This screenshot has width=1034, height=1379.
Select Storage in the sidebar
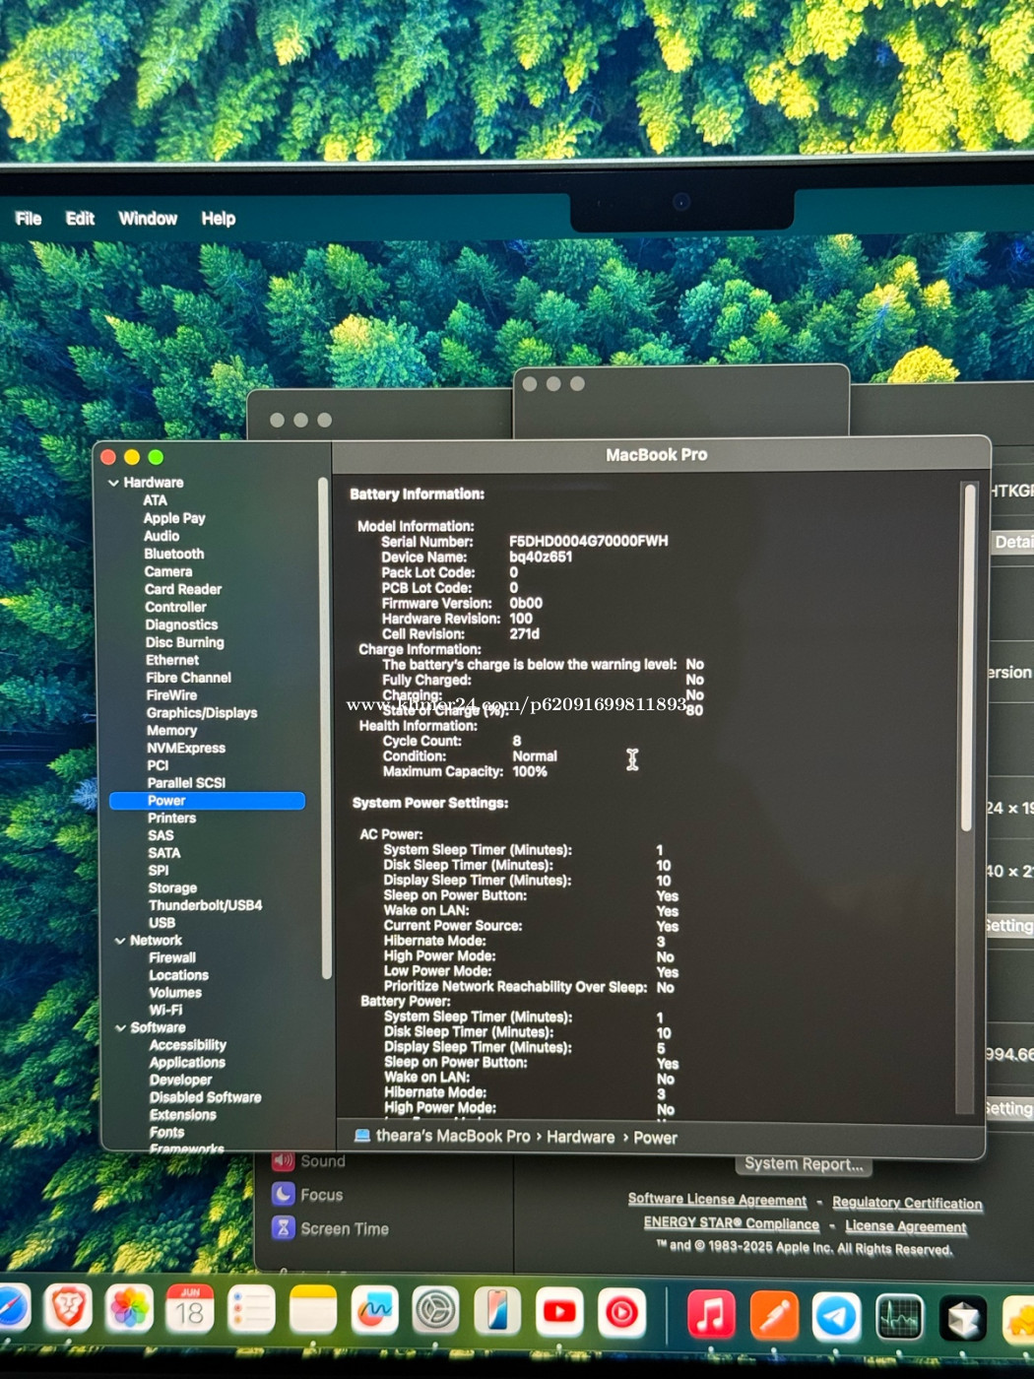pyautogui.click(x=172, y=887)
